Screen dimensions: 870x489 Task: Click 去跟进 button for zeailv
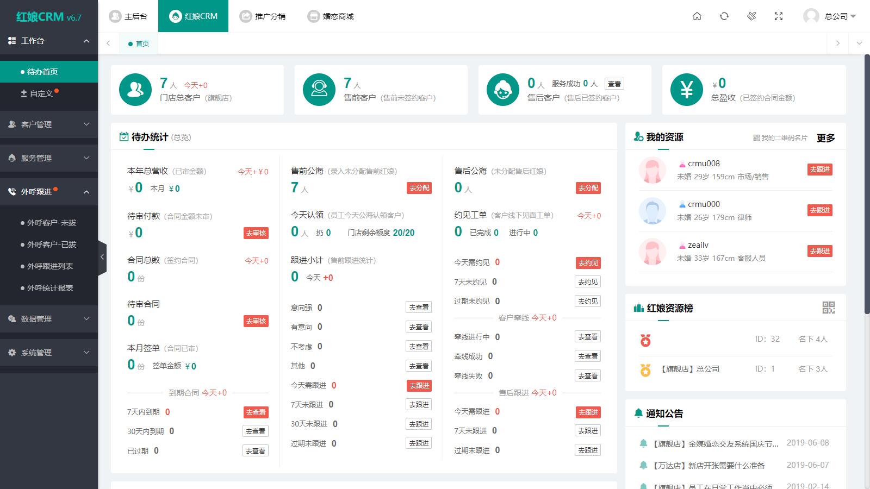coord(819,251)
